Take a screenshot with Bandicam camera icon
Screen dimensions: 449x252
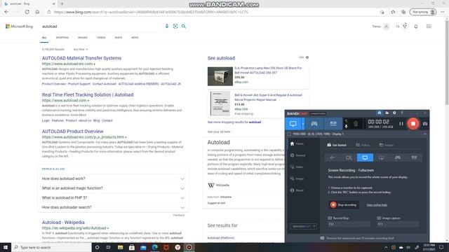pyautogui.click(x=425, y=124)
